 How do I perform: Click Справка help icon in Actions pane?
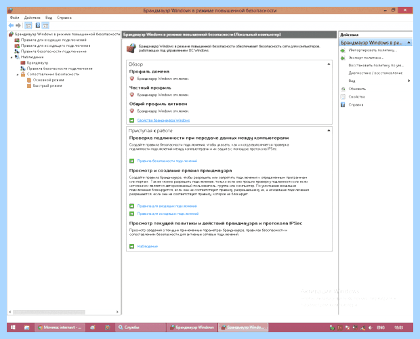343,104
